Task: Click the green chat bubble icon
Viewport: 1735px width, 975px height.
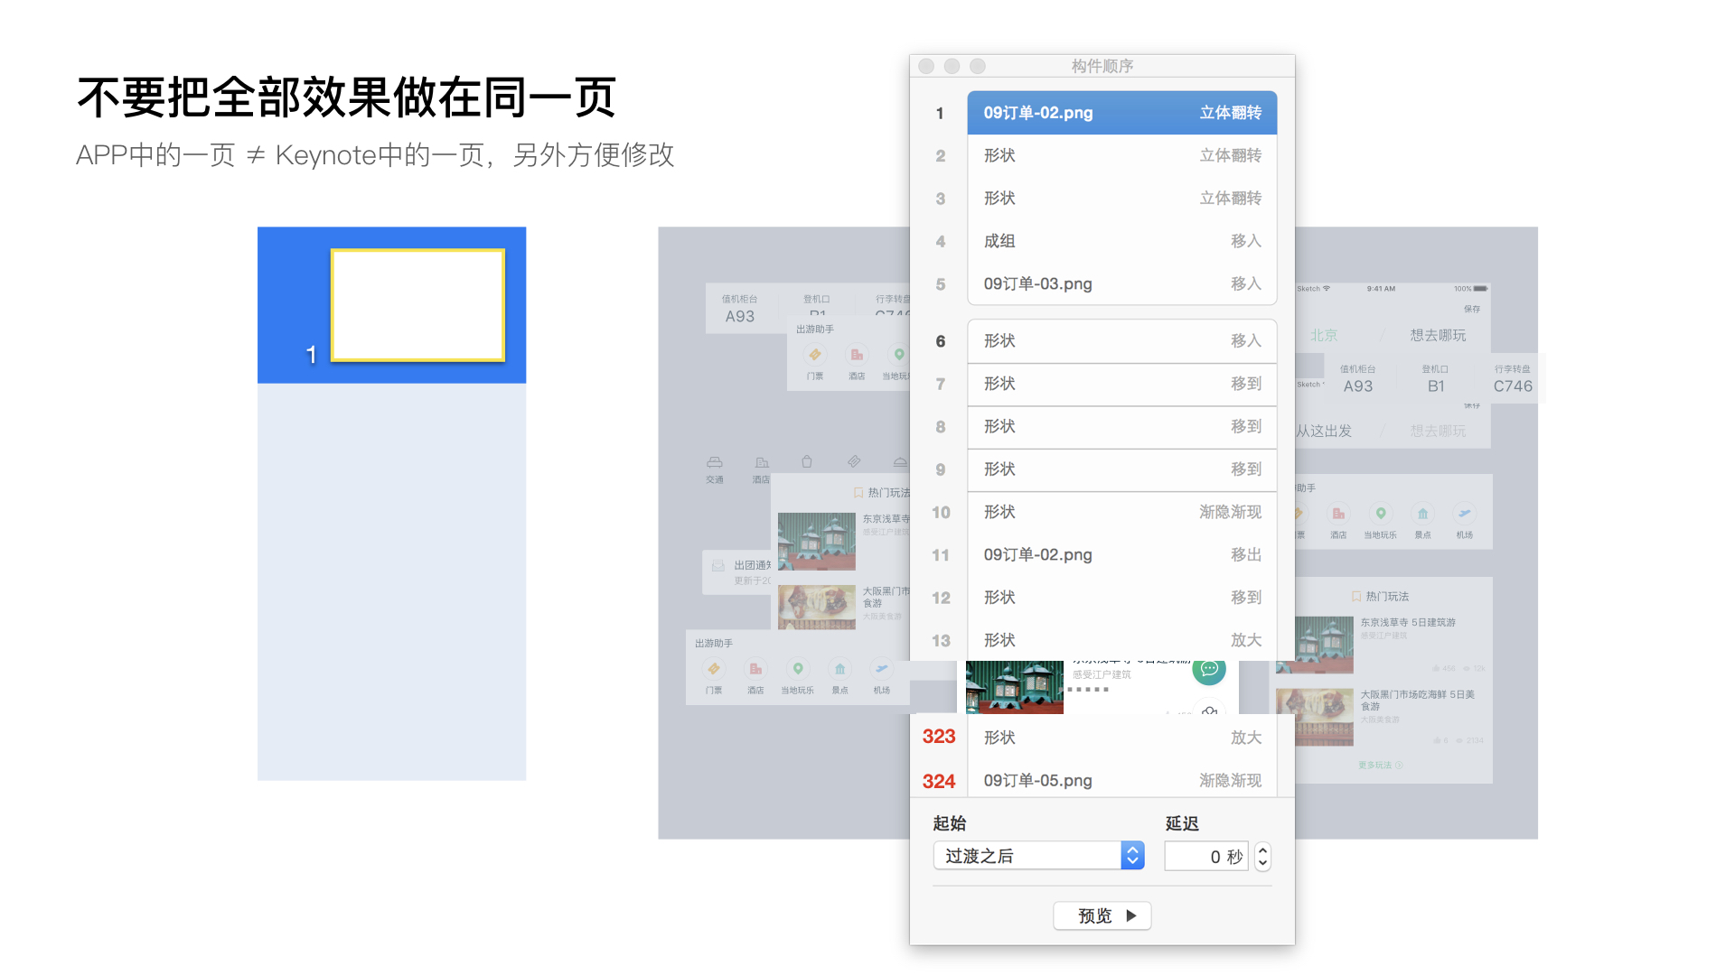Action: 1209,670
